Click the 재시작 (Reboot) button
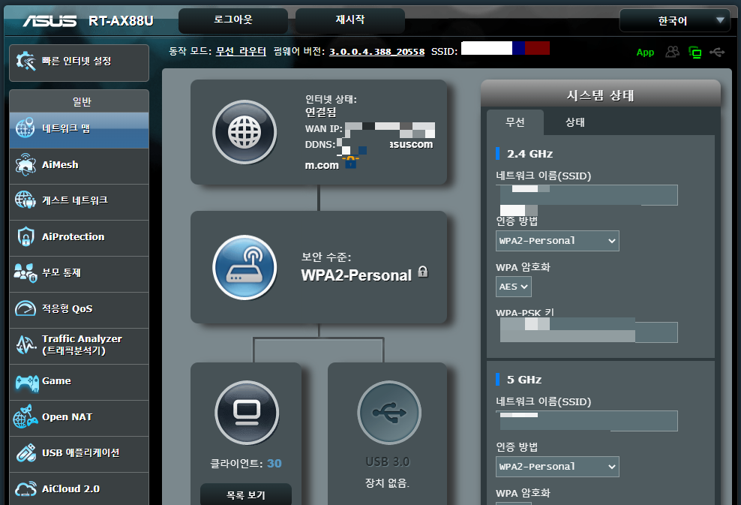Screen dimensions: 741x505 tap(350, 20)
